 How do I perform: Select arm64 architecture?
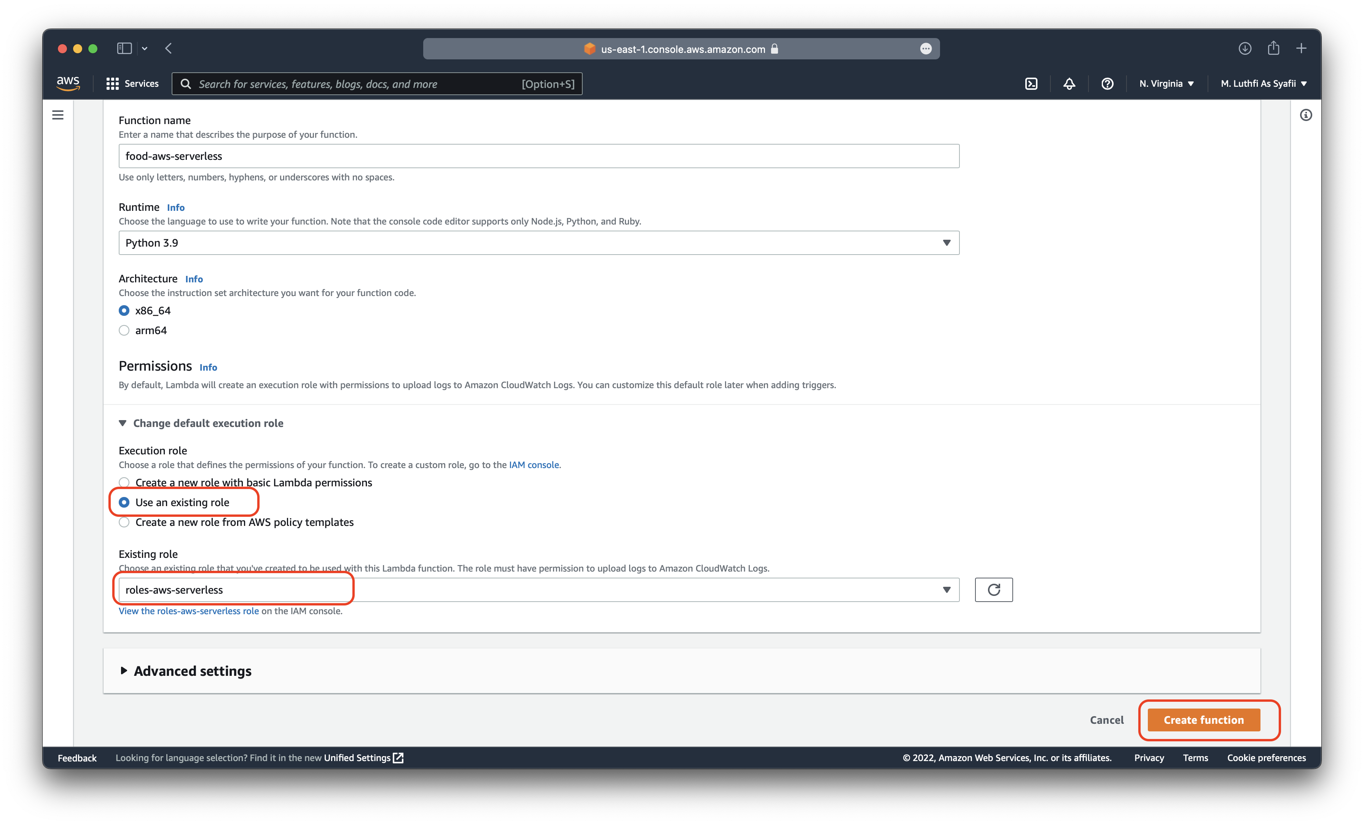click(124, 331)
